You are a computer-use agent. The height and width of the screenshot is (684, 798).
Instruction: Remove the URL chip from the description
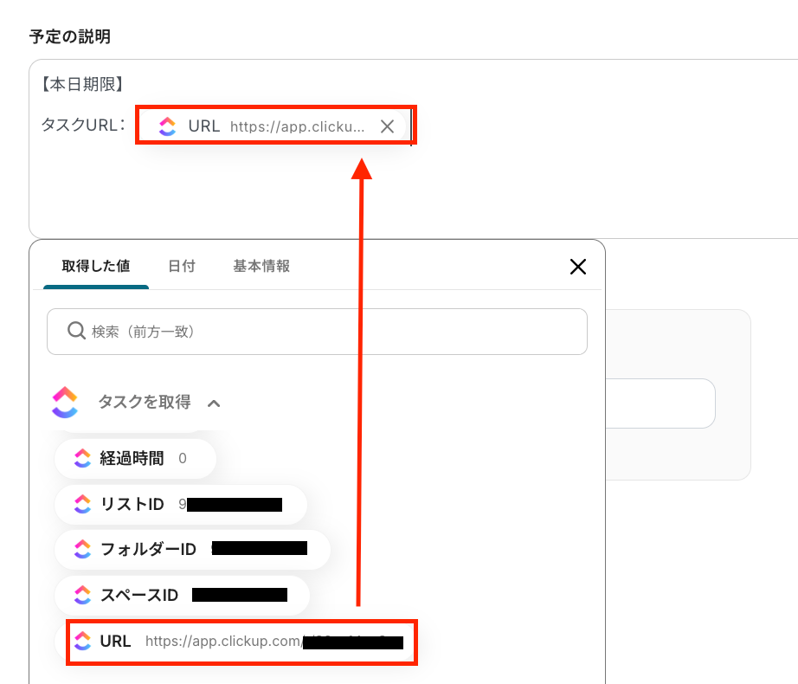(387, 126)
